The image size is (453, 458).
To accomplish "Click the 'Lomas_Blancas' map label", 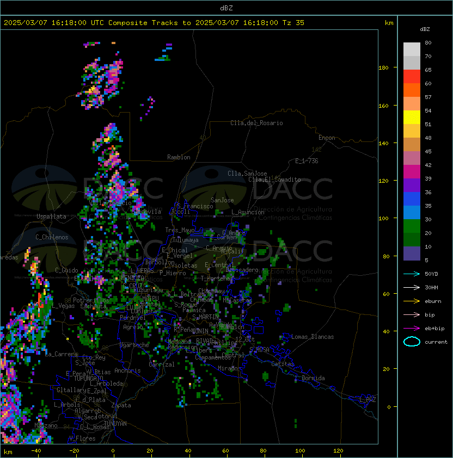I will (x=313, y=337).
